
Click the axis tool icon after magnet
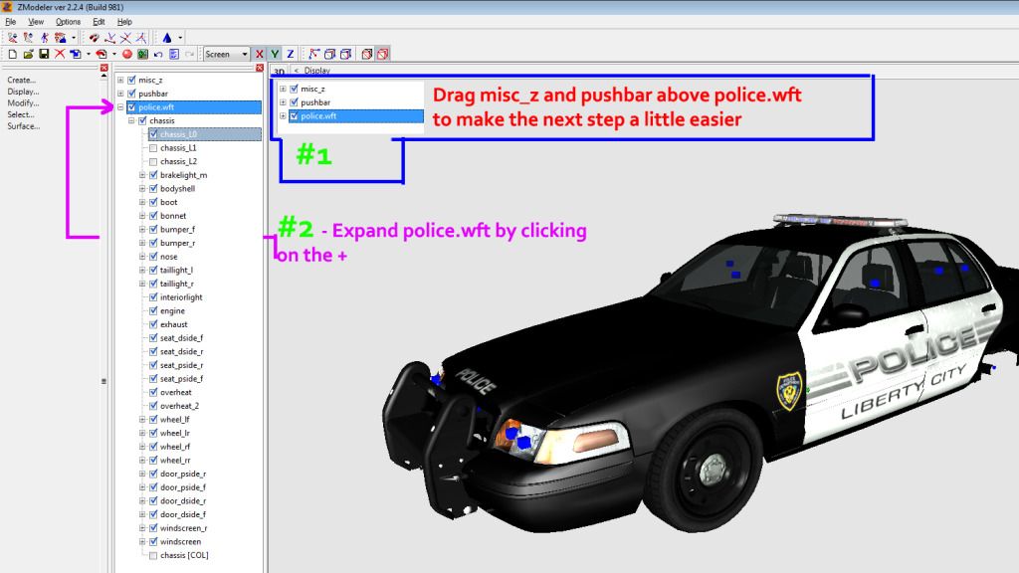coord(109,38)
